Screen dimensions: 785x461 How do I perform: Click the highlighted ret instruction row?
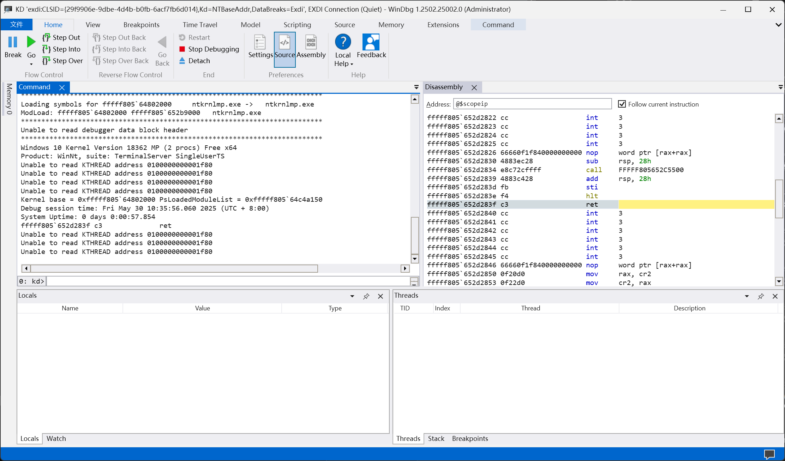click(600, 204)
